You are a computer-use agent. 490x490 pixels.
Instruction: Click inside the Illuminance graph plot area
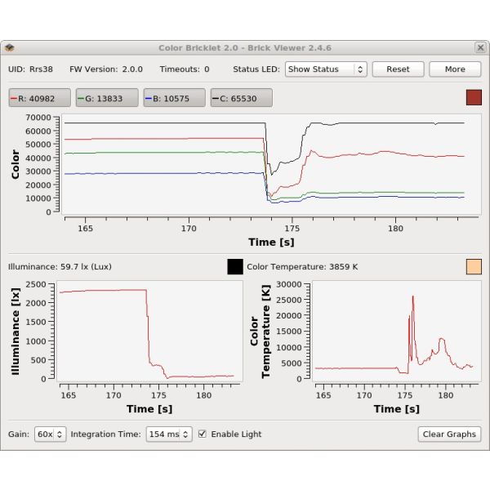[x=149, y=331]
